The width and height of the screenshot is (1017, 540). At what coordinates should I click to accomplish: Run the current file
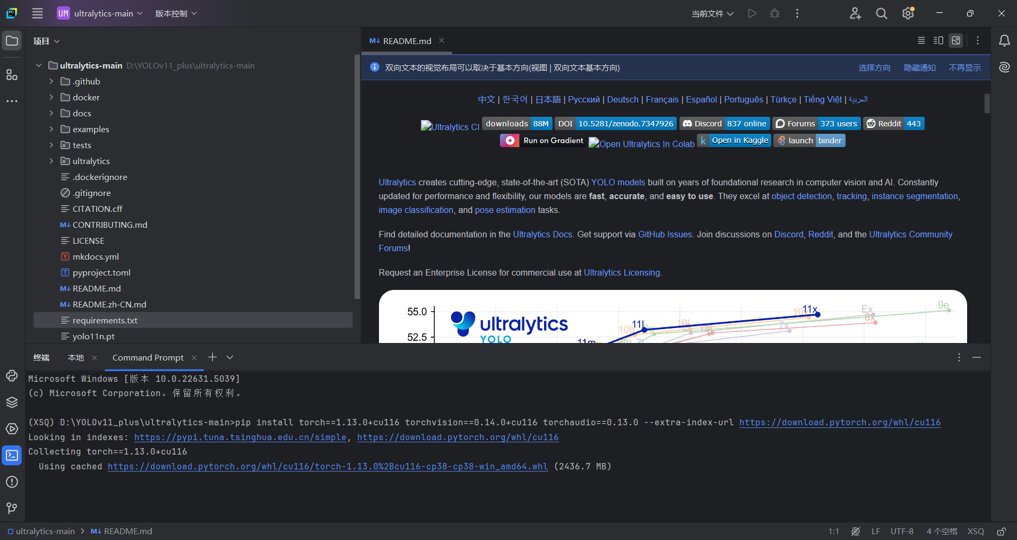click(x=752, y=13)
